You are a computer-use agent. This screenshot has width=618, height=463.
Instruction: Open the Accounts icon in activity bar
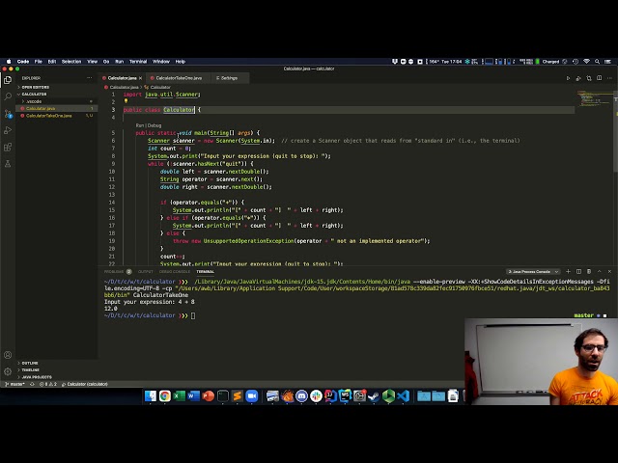pos(8,355)
